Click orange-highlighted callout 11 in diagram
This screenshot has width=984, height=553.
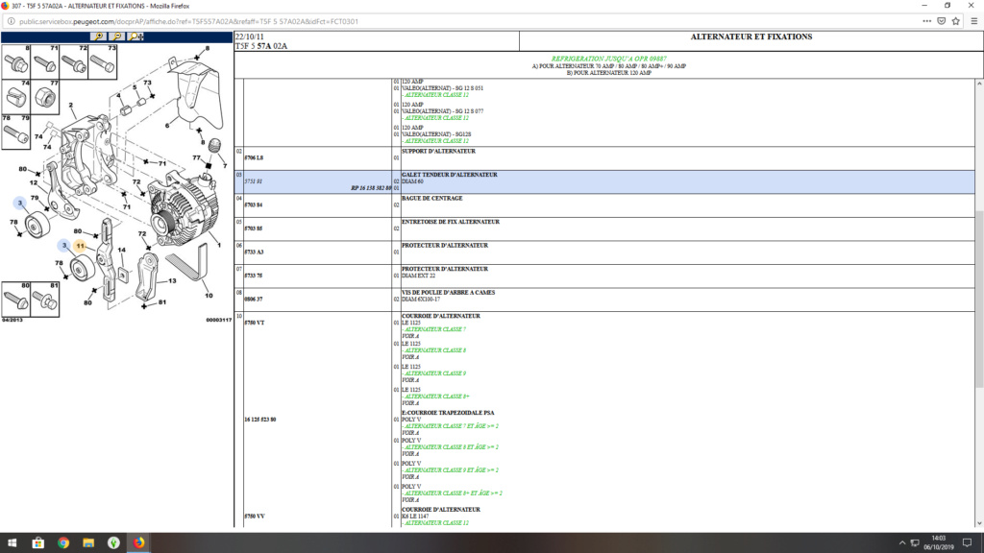click(80, 246)
